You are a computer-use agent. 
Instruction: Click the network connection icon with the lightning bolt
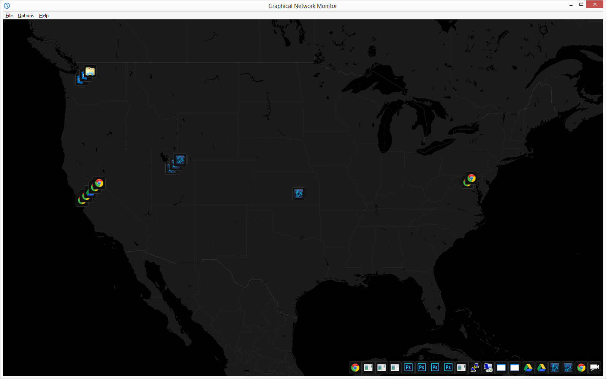475,367
